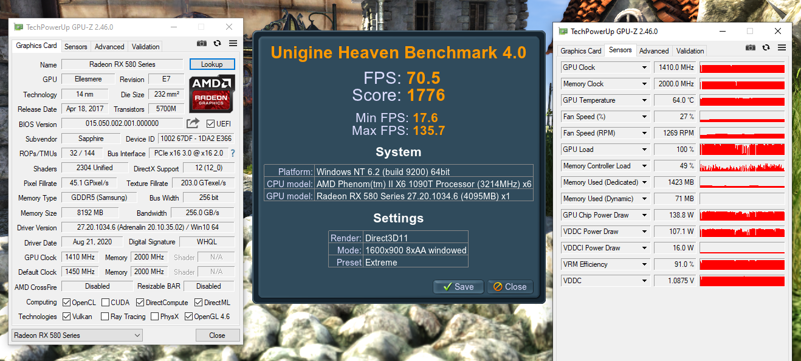Expand Memory Used (Dynamic) sensor dropdown
Image resolution: width=801 pixels, height=361 pixels.
click(x=644, y=199)
